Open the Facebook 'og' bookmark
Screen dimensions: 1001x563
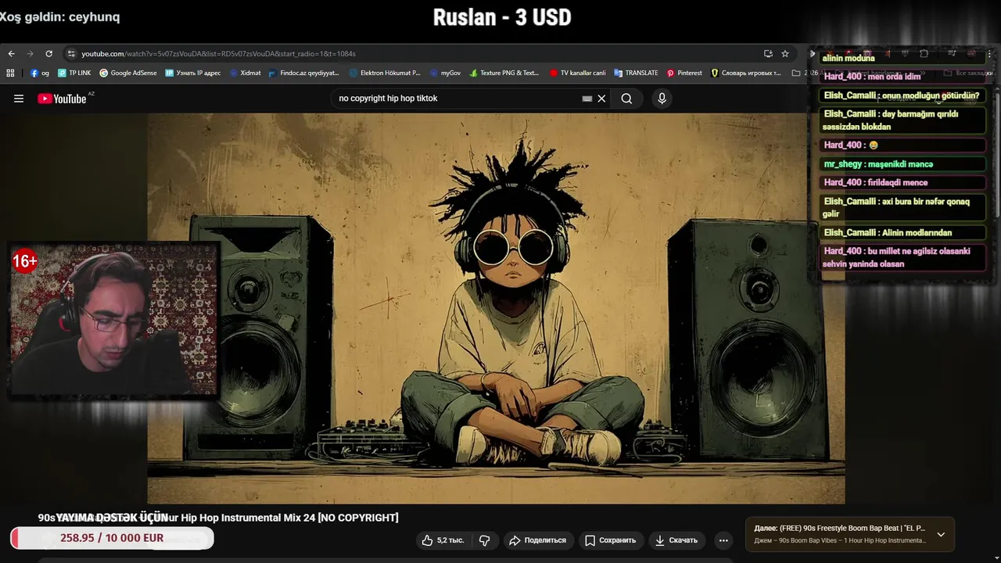click(40, 73)
